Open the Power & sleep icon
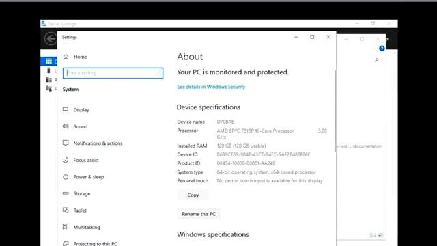Screen dimensions: 437x246 click(x=66, y=176)
